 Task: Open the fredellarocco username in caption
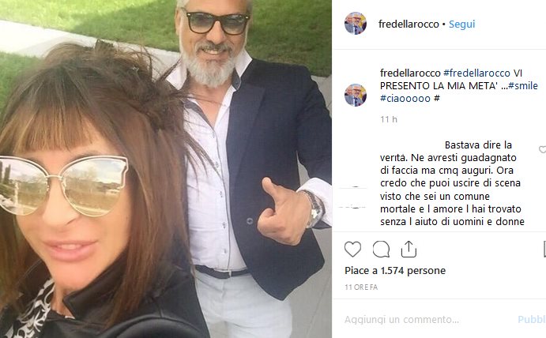(410, 73)
